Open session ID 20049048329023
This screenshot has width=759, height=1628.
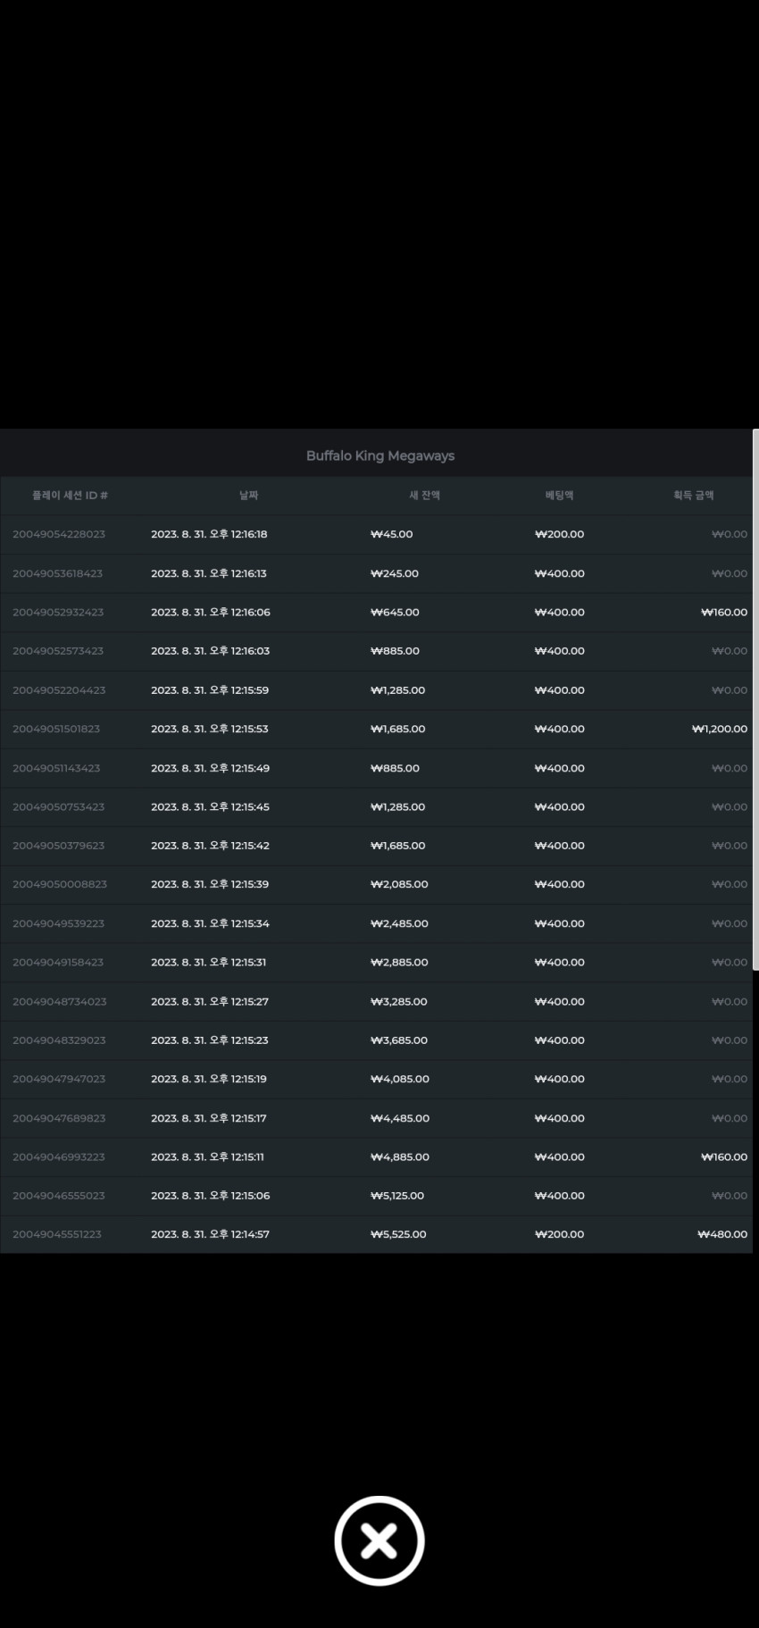(59, 1040)
